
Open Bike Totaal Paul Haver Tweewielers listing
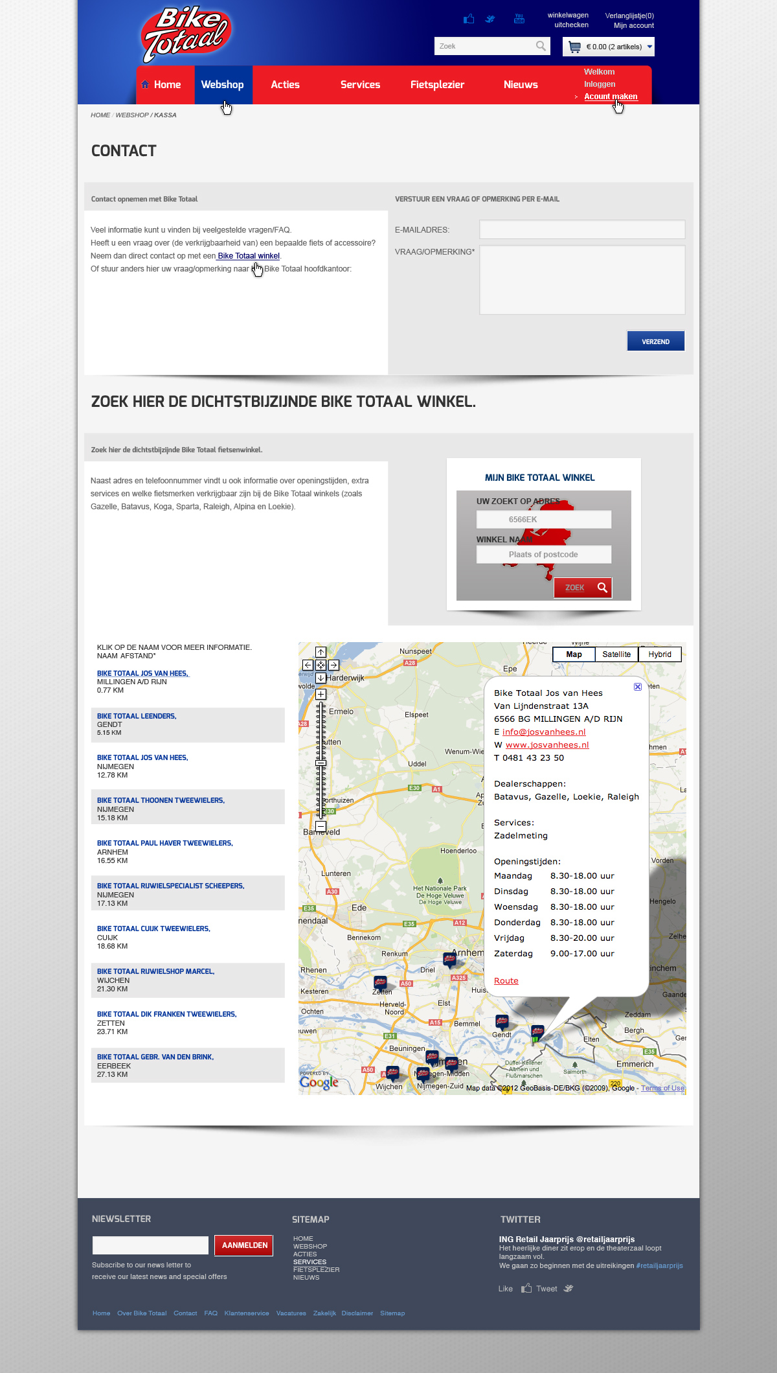(164, 843)
